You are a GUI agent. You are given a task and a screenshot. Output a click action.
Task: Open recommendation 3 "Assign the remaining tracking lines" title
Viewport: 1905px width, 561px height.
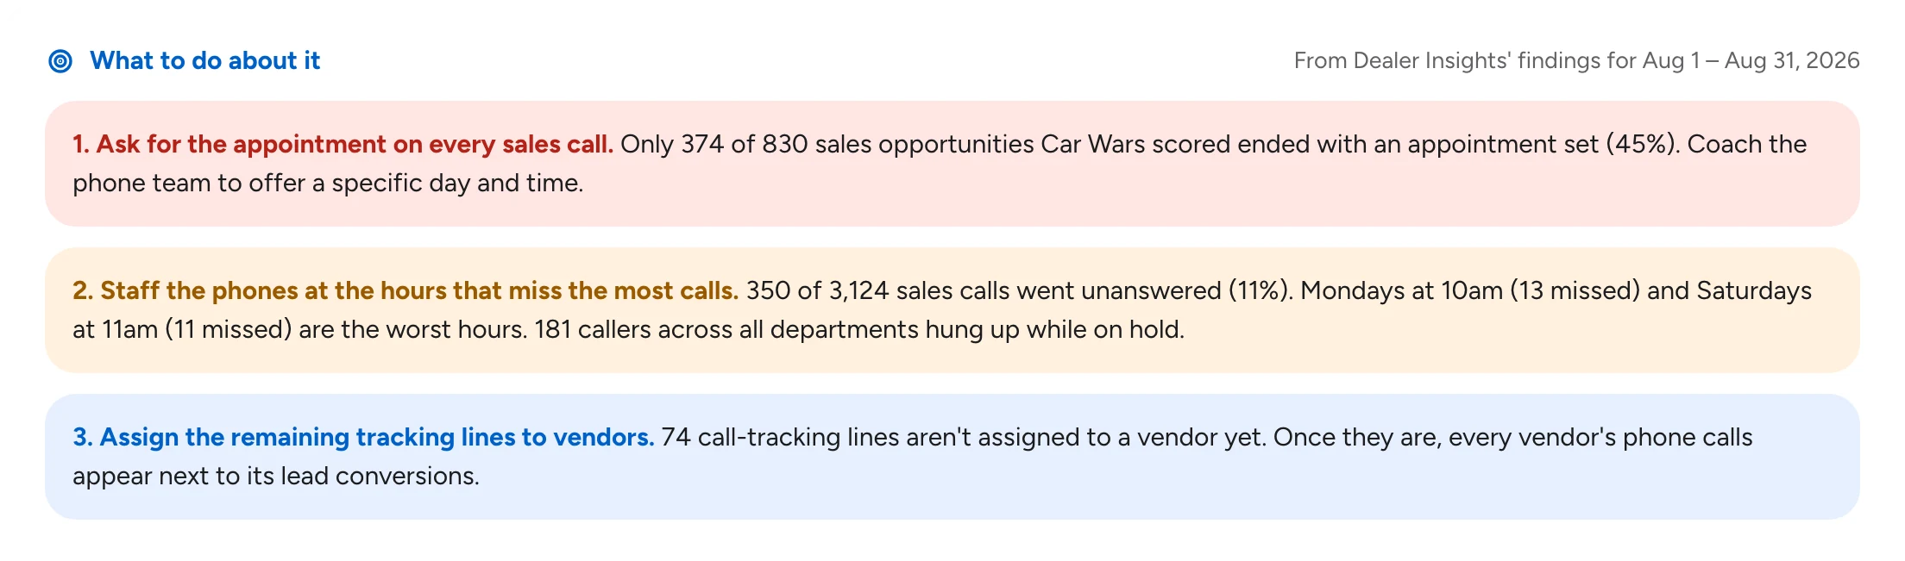pyautogui.click(x=363, y=437)
